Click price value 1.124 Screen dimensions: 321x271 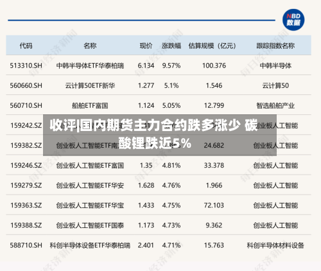click(146, 105)
